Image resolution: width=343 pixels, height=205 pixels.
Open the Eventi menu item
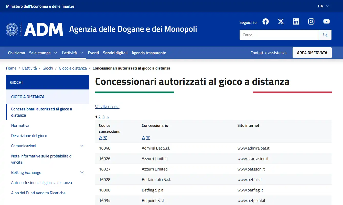pos(93,53)
